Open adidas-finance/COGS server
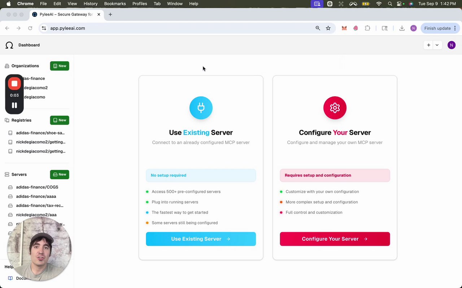This screenshot has width=462, height=288. [x=36, y=187]
